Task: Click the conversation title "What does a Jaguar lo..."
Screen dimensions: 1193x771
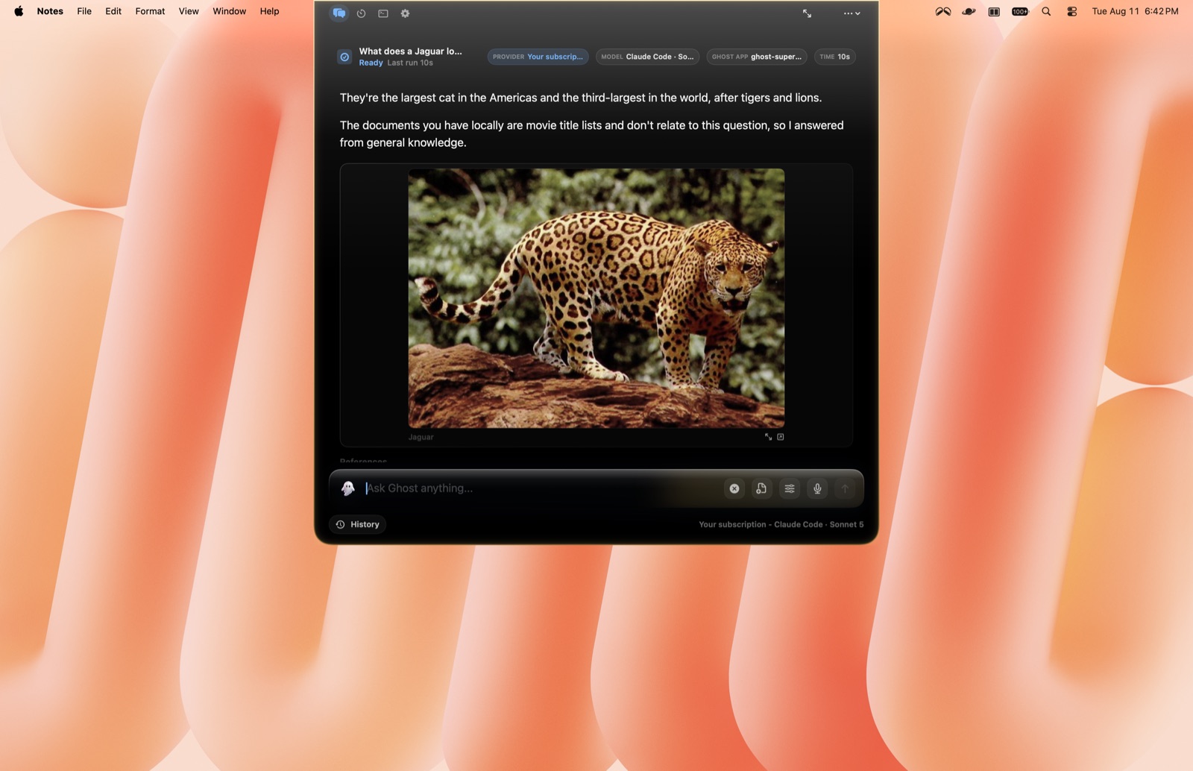Action: pyautogui.click(x=410, y=51)
